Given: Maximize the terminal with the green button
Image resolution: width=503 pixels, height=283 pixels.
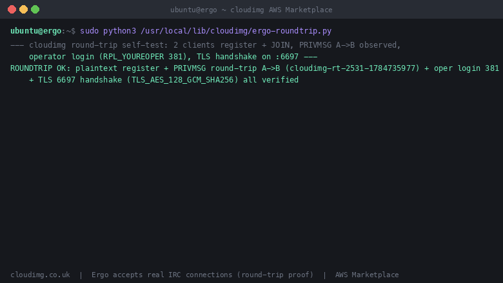Looking at the screenshot, I should pyautogui.click(x=35, y=9).
